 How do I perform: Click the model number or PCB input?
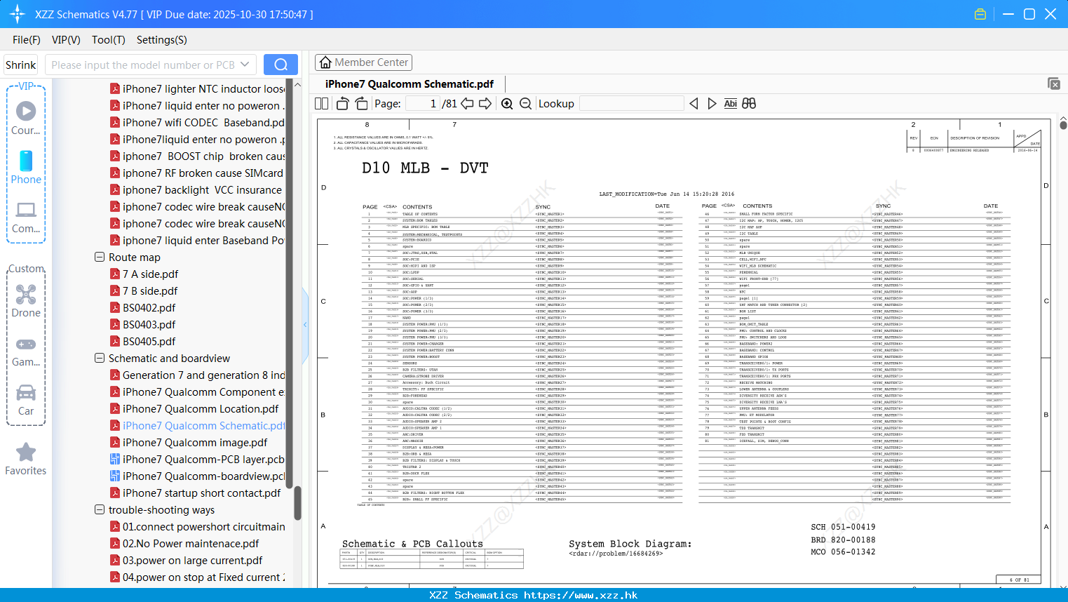click(x=143, y=65)
